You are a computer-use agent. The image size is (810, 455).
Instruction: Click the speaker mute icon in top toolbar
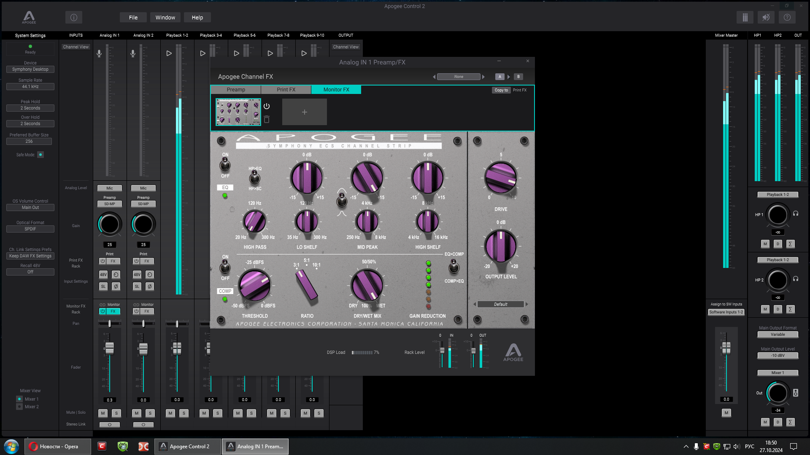pos(766,17)
